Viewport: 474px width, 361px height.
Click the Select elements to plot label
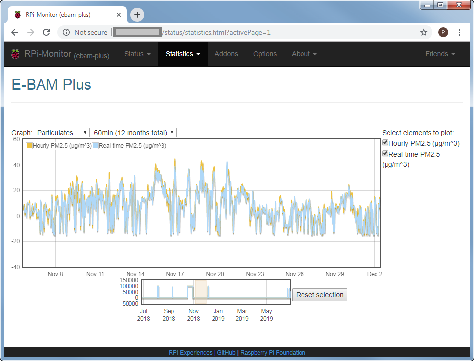[x=418, y=133]
